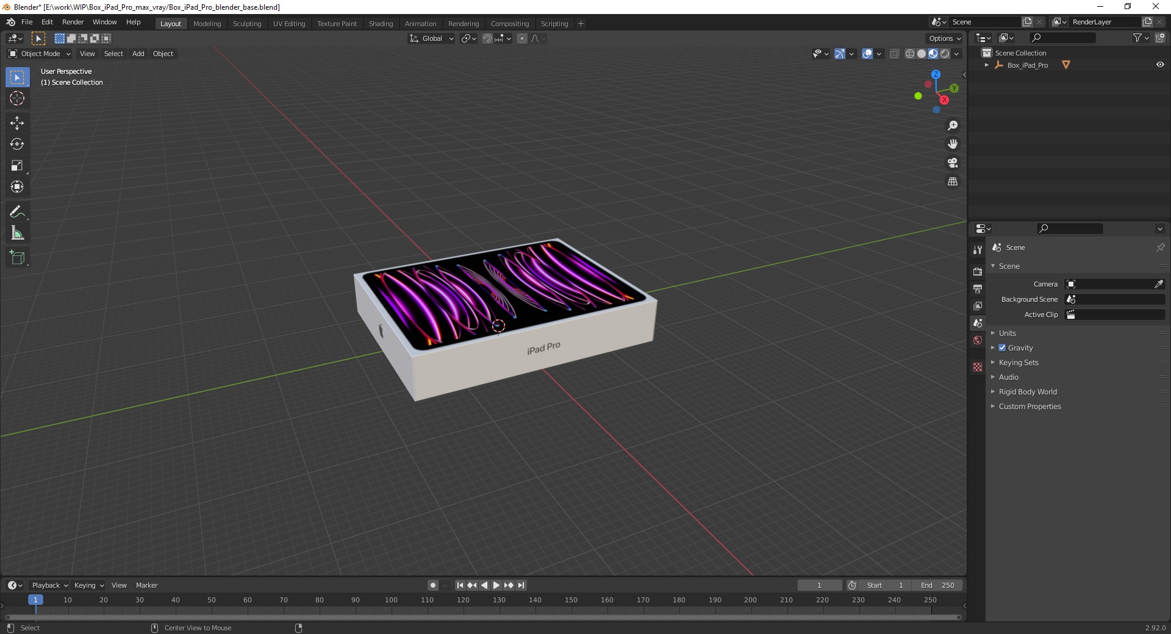Viewport: 1171px width, 634px height.
Task: Expand the Audio panel
Action: point(1009,377)
